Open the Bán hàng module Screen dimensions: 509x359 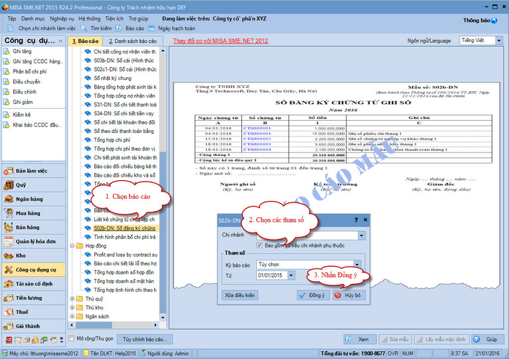click(x=34, y=227)
